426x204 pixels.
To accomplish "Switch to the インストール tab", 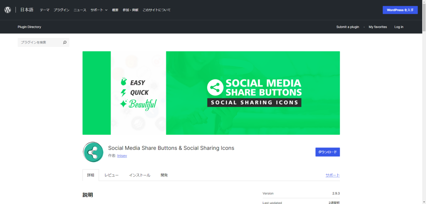I will tap(140, 175).
